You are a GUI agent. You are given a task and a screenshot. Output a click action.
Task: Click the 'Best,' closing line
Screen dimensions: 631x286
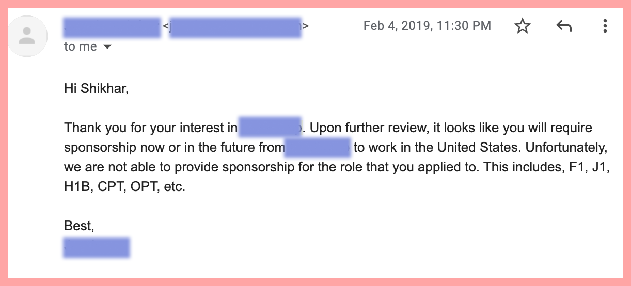[x=79, y=226]
